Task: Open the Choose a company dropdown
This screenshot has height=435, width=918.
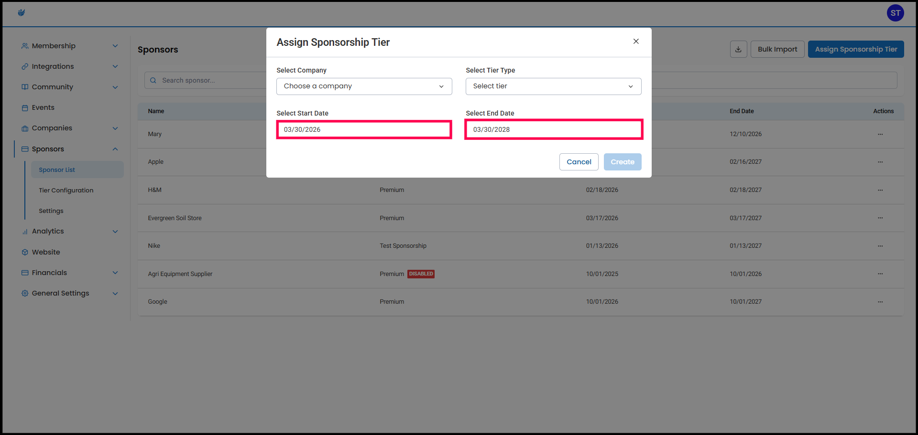Action: click(x=364, y=86)
